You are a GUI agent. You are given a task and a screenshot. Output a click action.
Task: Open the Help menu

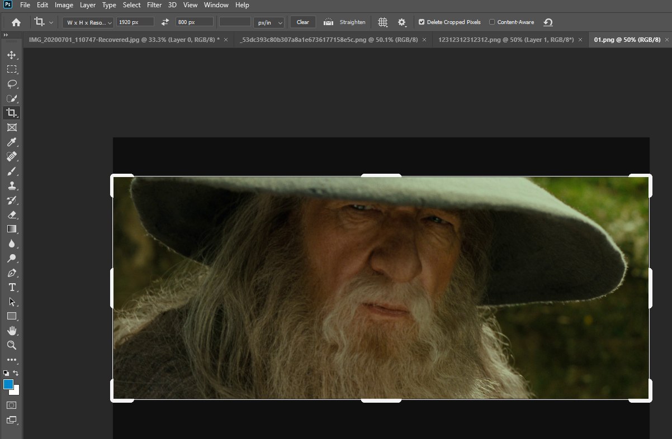242,5
